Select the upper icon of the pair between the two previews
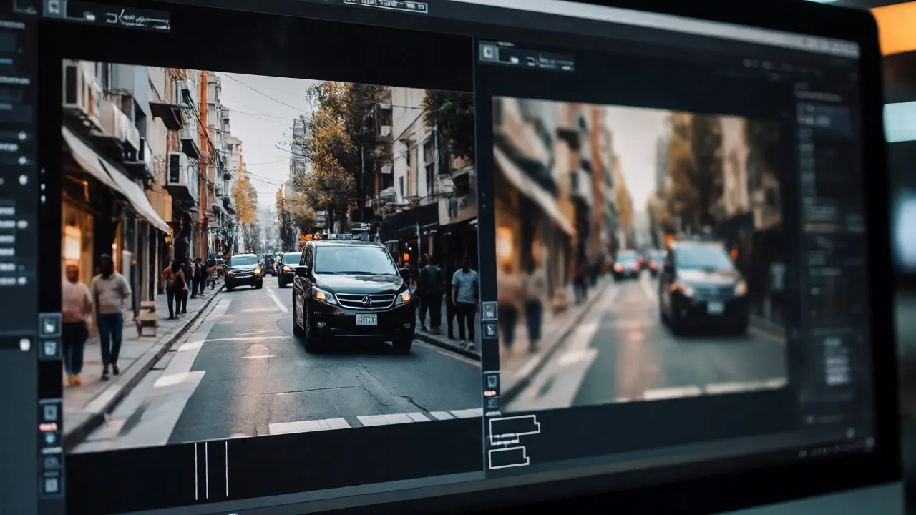Screen dimensions: 916x515 (489, 310)
